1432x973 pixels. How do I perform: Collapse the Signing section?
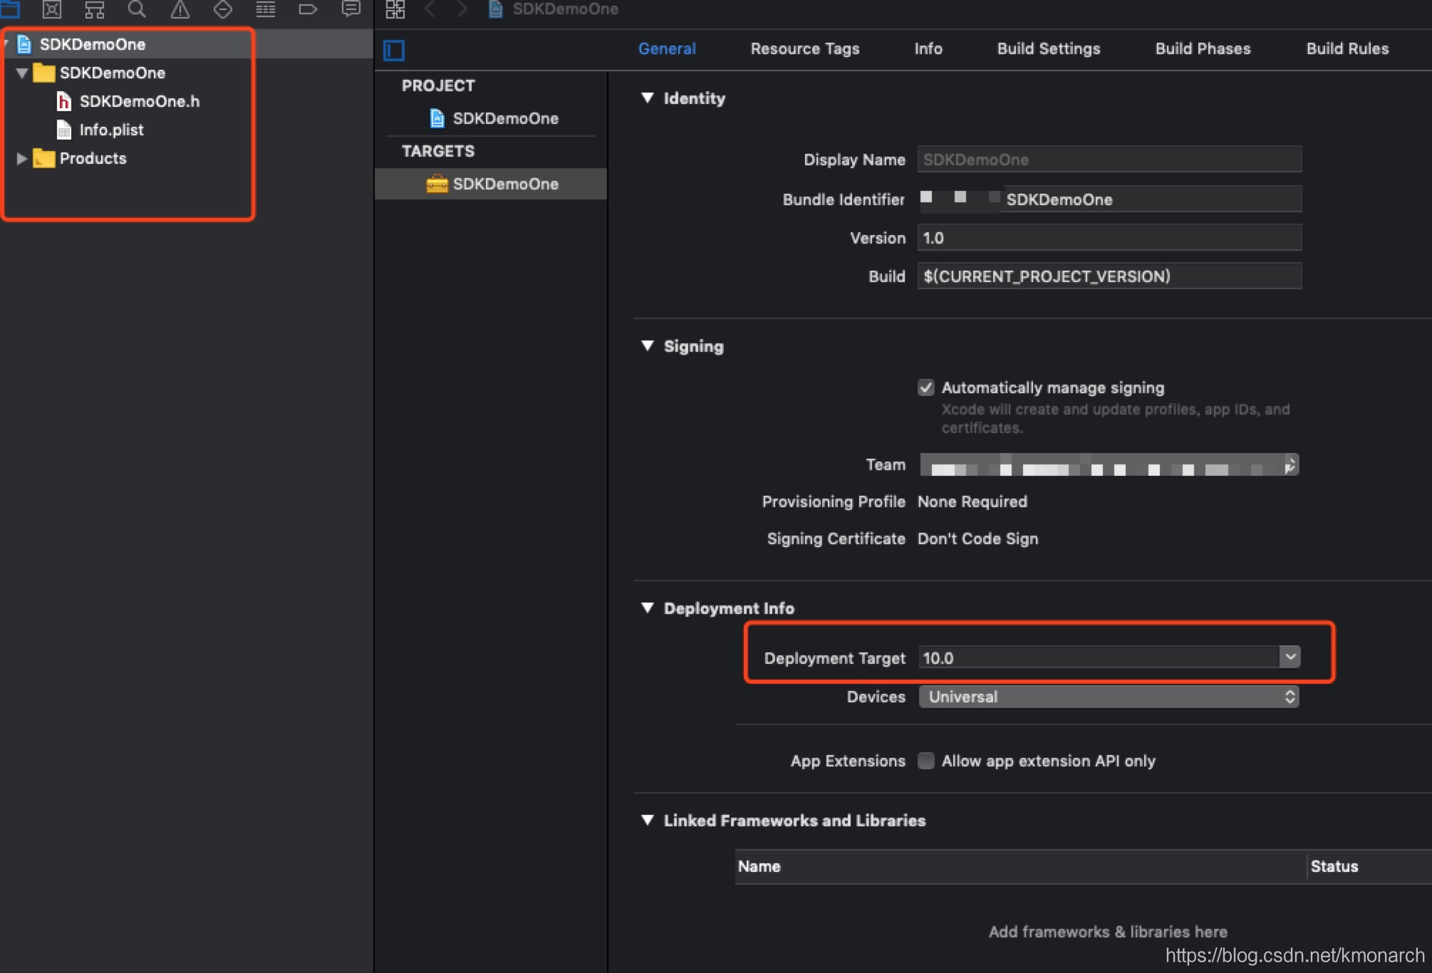[x=648, y=345]
